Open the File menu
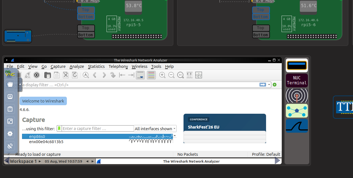The image size is (353, 178). pyautogui.click(x=10, y=66)
